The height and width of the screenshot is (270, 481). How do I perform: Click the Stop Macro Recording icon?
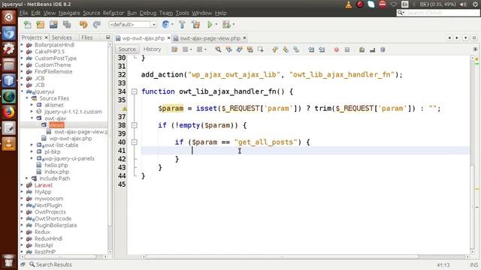[x=347, y=49]
